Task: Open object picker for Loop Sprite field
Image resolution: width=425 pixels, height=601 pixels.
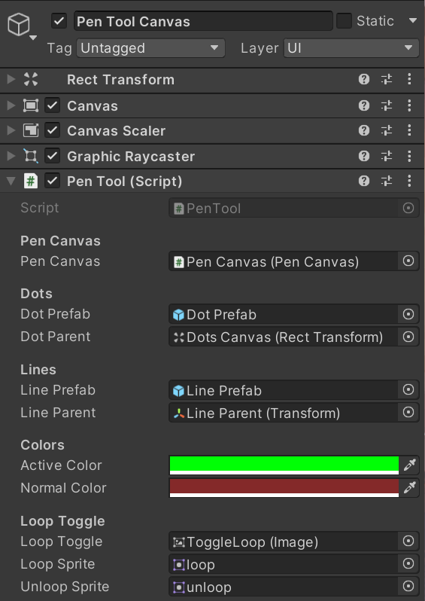Action: pos(408,563)
